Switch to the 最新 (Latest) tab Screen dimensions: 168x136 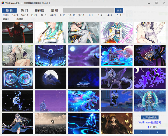pos(9,10)
